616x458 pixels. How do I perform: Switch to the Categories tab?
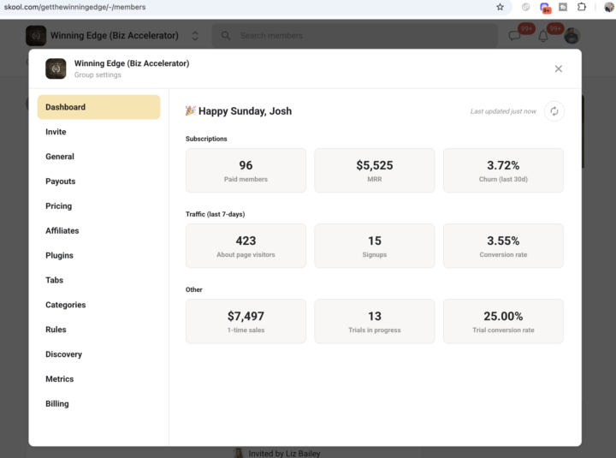point(98,305)
